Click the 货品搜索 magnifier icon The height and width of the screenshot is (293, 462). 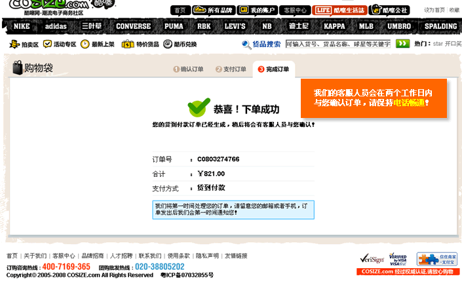pos(246,45)
